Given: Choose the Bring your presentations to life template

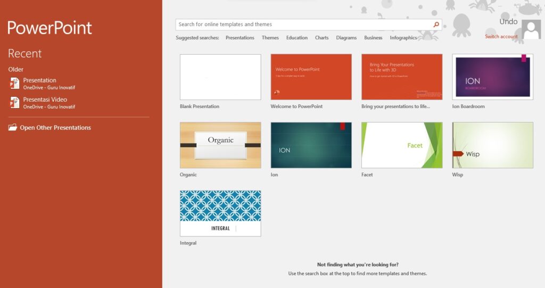Looking at the screenshot, I should (402, 77).
